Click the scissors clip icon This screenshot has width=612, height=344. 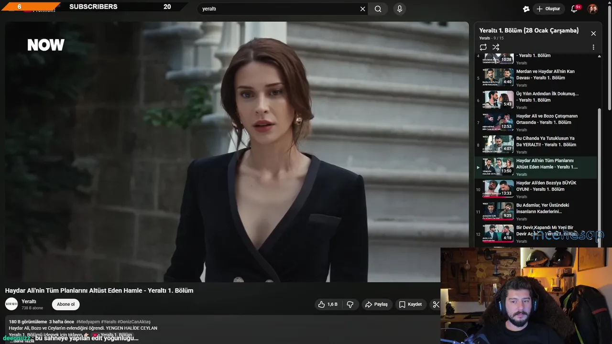[436, 304]
